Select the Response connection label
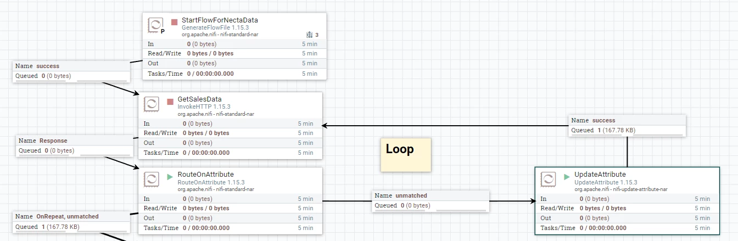The width and height of the screenshot is (738, 241). click(74, 145)
